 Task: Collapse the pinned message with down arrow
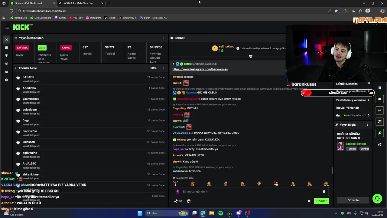pos(251,57)
